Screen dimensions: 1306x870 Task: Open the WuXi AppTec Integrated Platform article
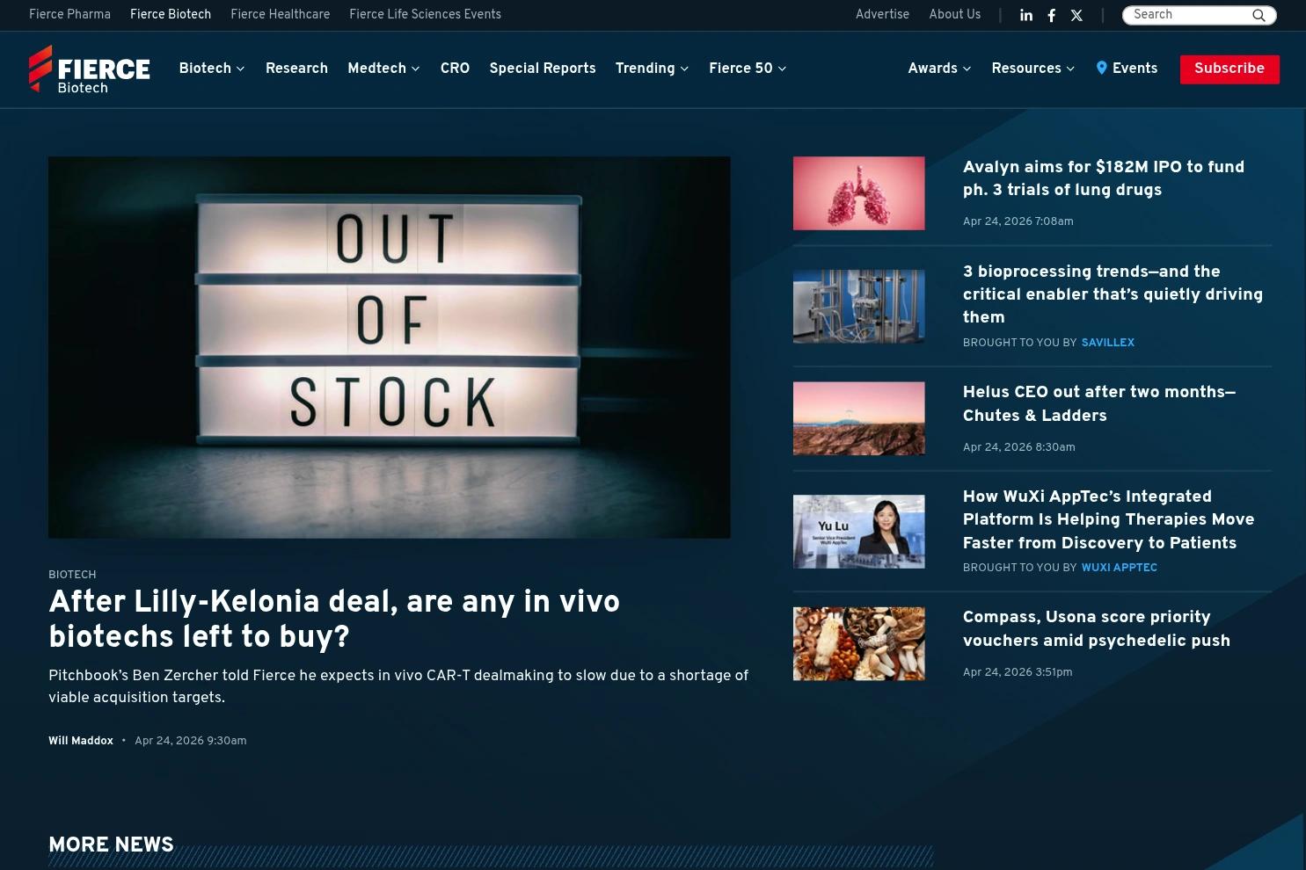point(1108,519)
